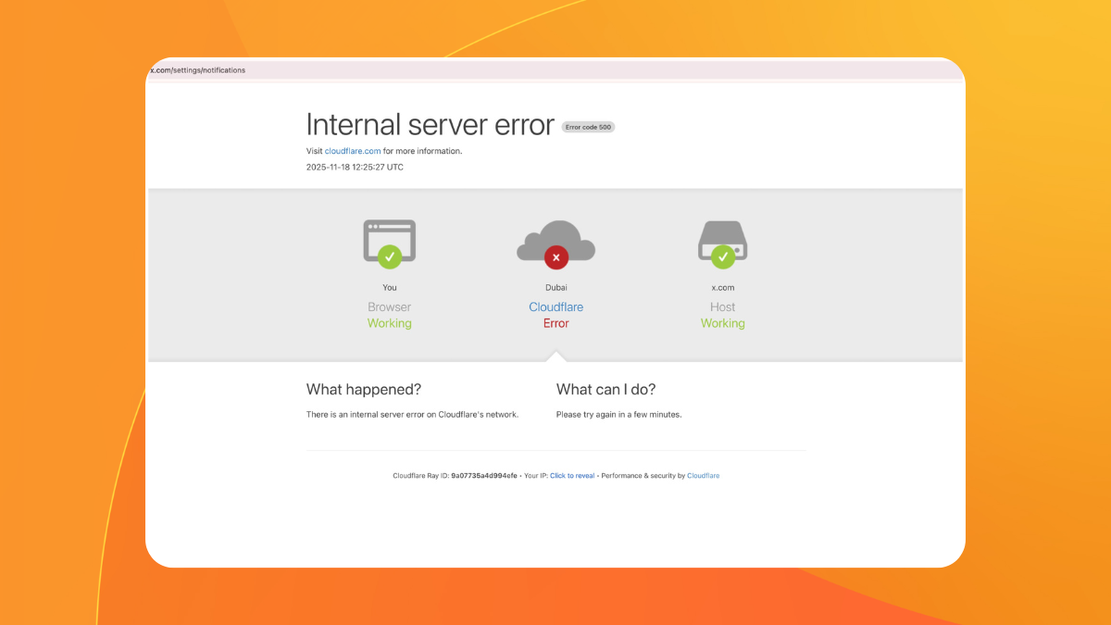Click the green checkmark on the Host icon
The width and height of the screenshot is (1111, 625).
[723, 257]
